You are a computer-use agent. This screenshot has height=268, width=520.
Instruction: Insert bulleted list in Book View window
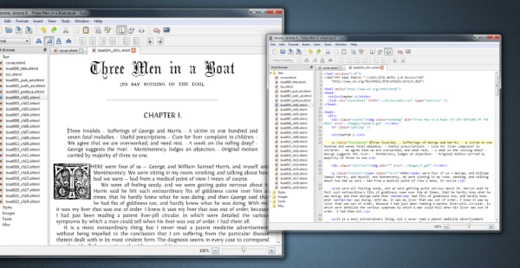126,41
